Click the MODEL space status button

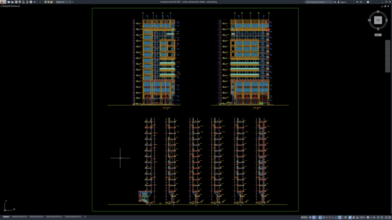point(304,218)
